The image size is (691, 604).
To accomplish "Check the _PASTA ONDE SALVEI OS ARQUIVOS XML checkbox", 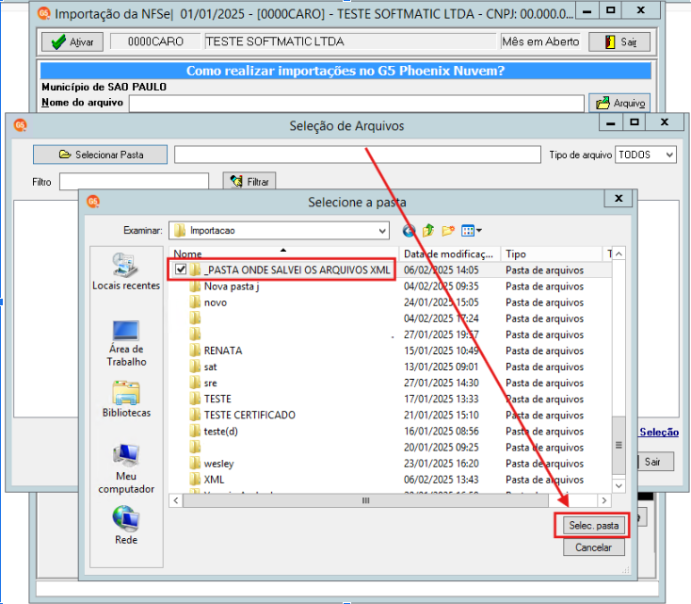I will [x=181, y=269].
